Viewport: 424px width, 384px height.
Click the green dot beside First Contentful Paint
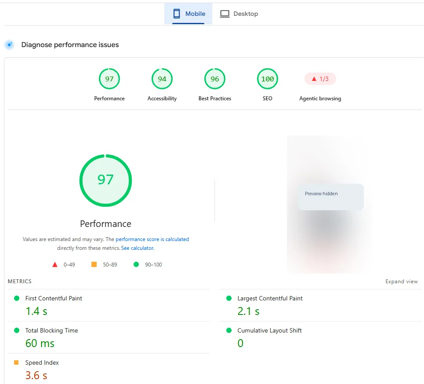tap(17, 298)
